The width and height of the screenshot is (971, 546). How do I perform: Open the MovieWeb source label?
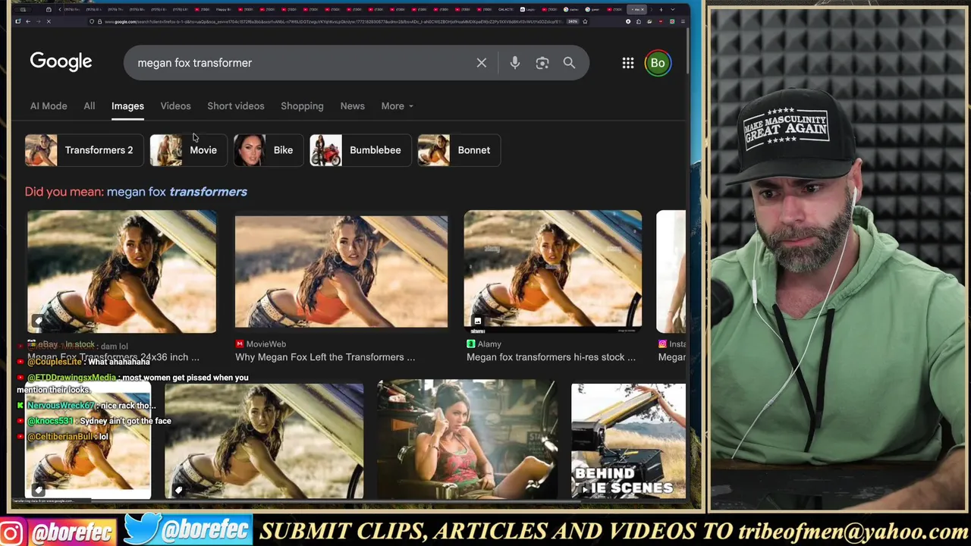point(266,344)
